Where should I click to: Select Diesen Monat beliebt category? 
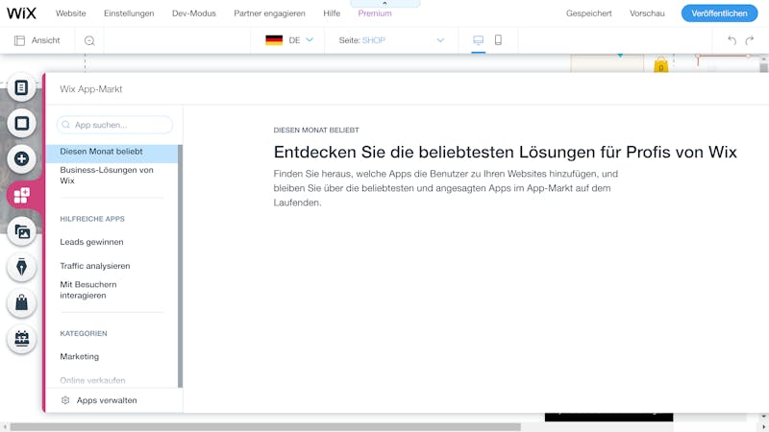(112, 152)
